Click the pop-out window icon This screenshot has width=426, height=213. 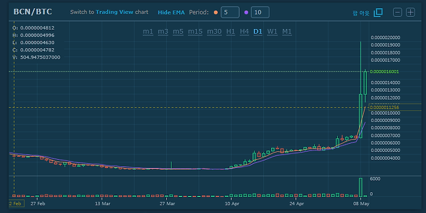pos(378,12)
